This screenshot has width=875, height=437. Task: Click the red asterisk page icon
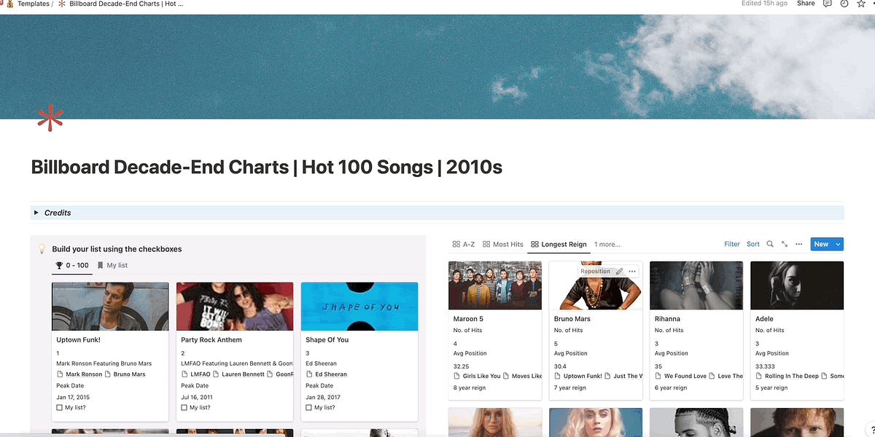pyautogui.click(x=50, y=117)
